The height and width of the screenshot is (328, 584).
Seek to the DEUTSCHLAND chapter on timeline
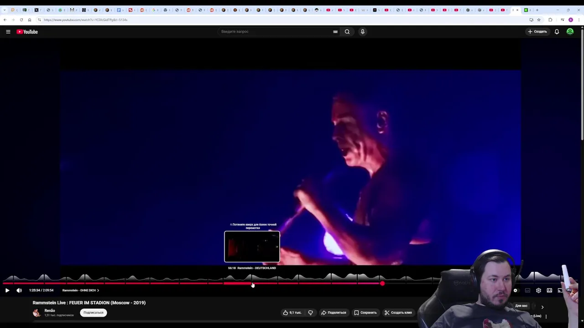[x=238, y=283]
